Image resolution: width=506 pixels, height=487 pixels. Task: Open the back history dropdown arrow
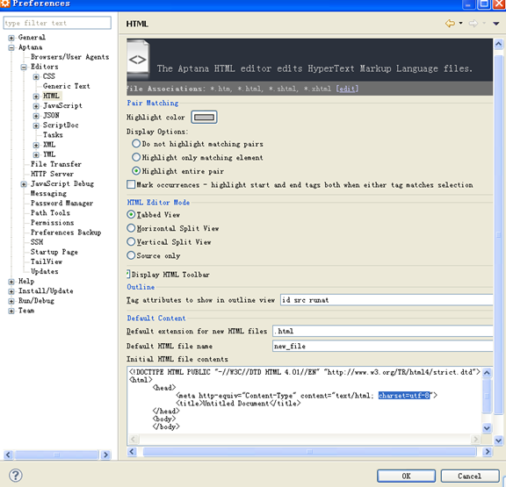[460, 23]
